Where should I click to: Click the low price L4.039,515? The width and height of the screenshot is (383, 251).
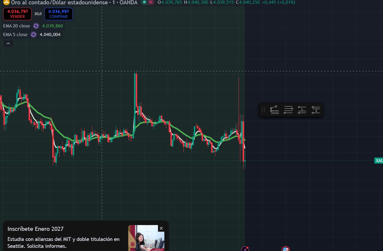click(x=222, y=2)
